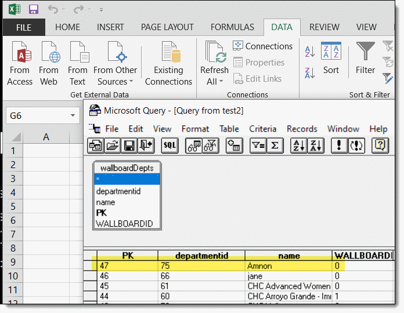This screenshot has width=404, height=313.
Task: Click the Connections button in ribbon
Action: (262, 46)
